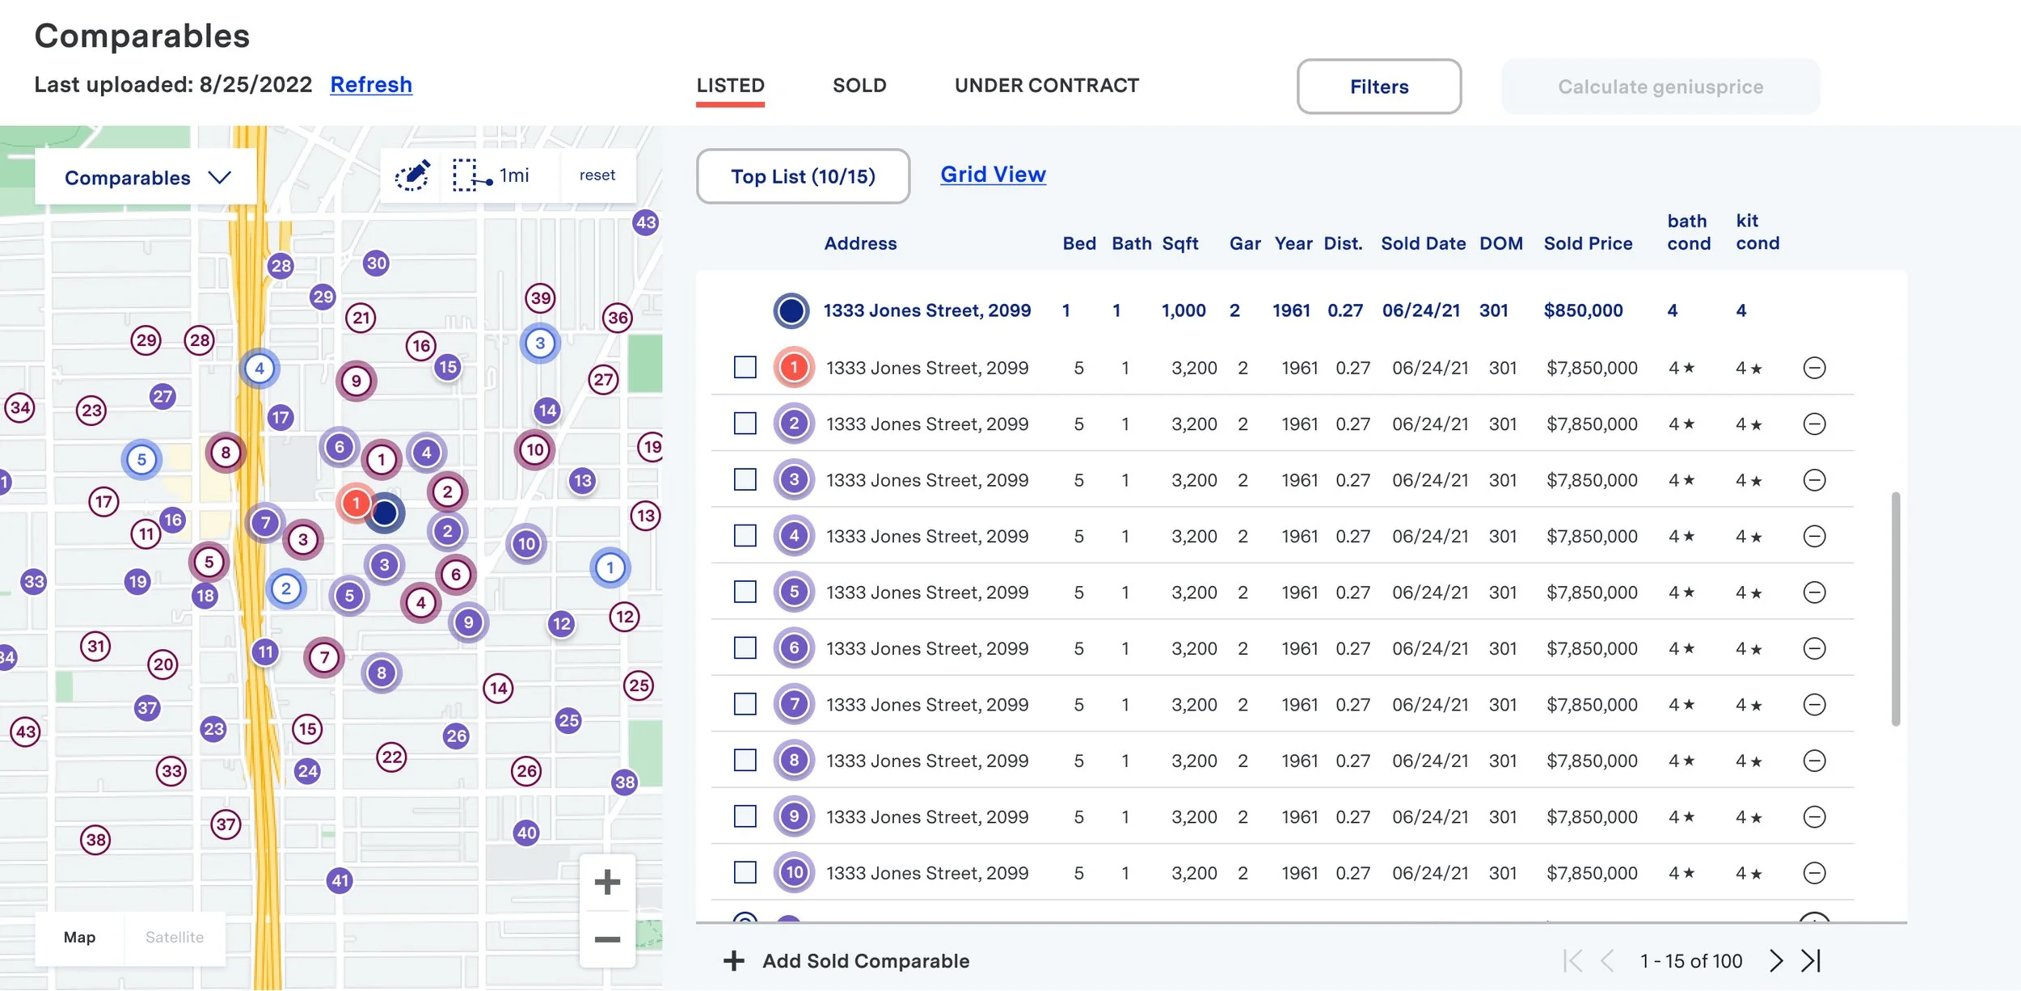This screenshot has height=991, width=2021.
Task: Select the freehand lasso draw tool
Action: (x=412, y=175)
